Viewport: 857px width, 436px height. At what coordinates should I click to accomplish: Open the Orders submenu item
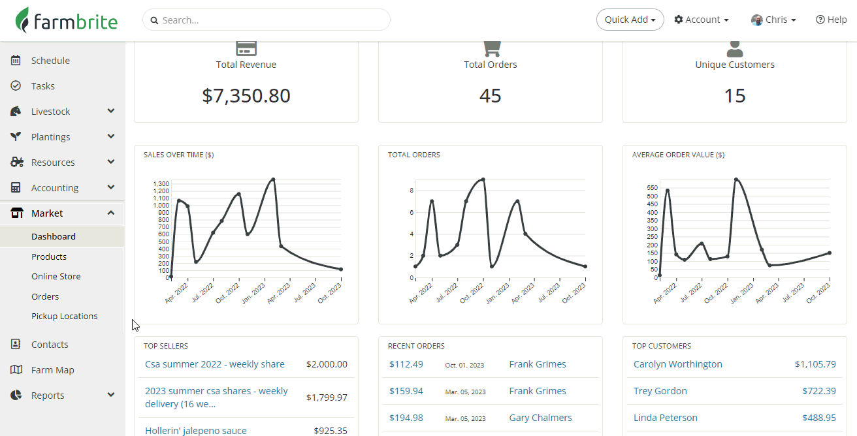(x=45, y=296)
